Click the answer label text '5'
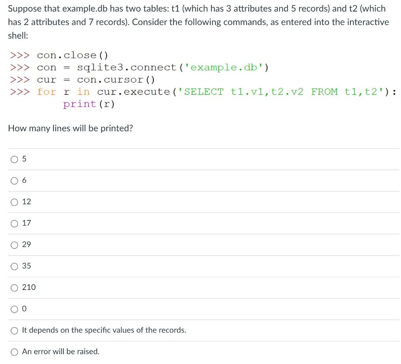The width and height of the screenshot is (401, 364). [x=24, y=159]
